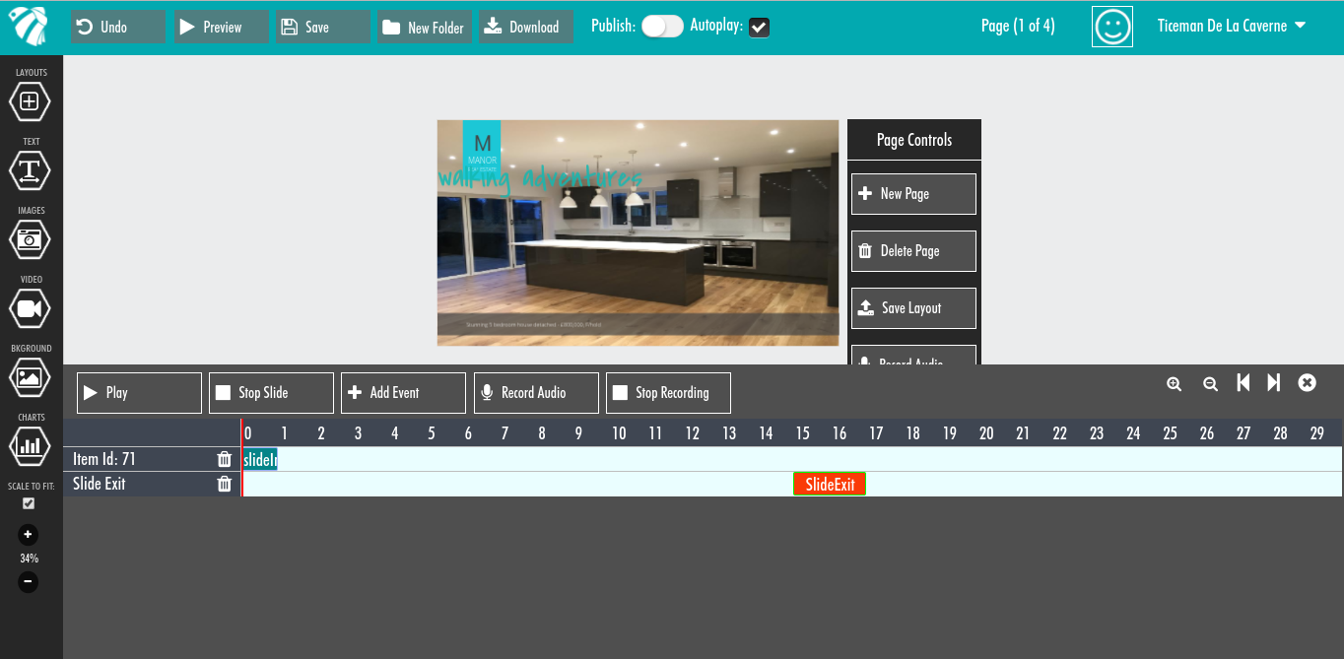Delete the Slide Exit row with its trash icon
Image resolution: width=1344 pixels, height=659 pixels.
225,484
